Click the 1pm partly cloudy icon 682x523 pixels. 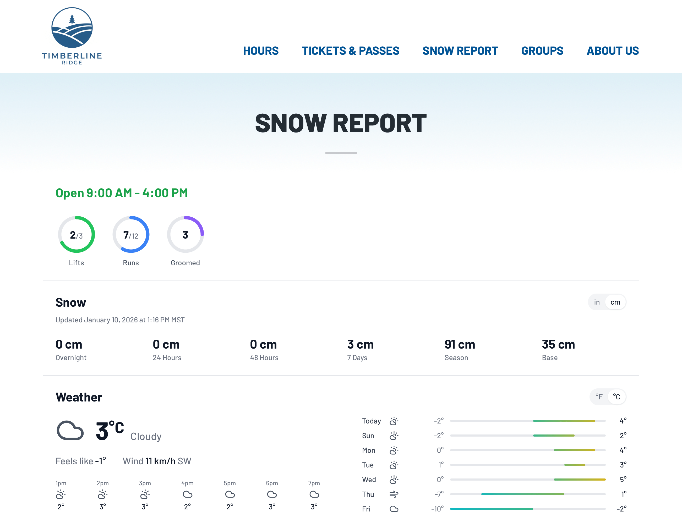[61, 494]
